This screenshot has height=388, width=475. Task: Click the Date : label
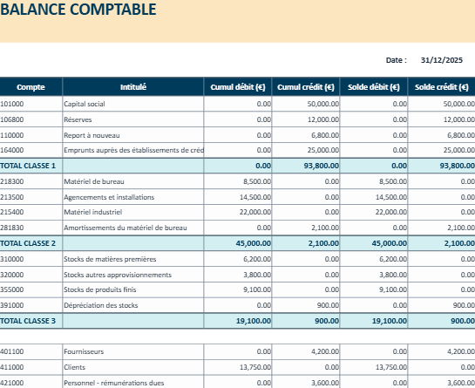coord(396,60)
